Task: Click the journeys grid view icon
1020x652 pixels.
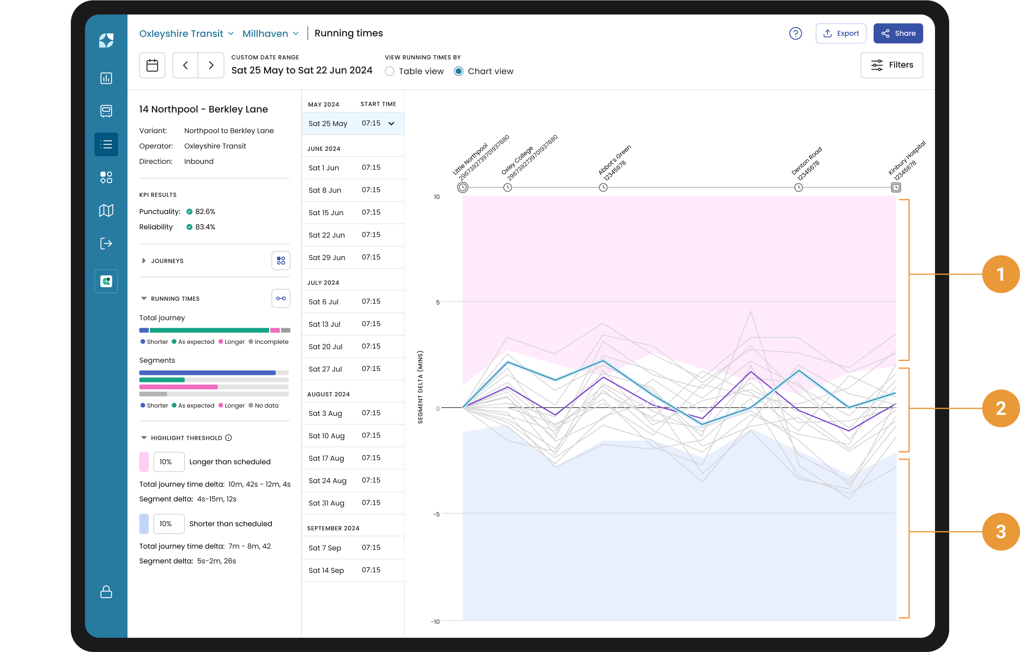Action: pyautogui.click(x=281, y=260)
